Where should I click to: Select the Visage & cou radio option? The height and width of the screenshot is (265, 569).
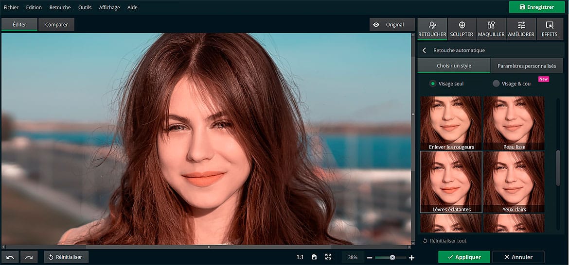(511, 83)
